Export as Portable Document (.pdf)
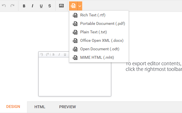 click(x=102, y=24)
